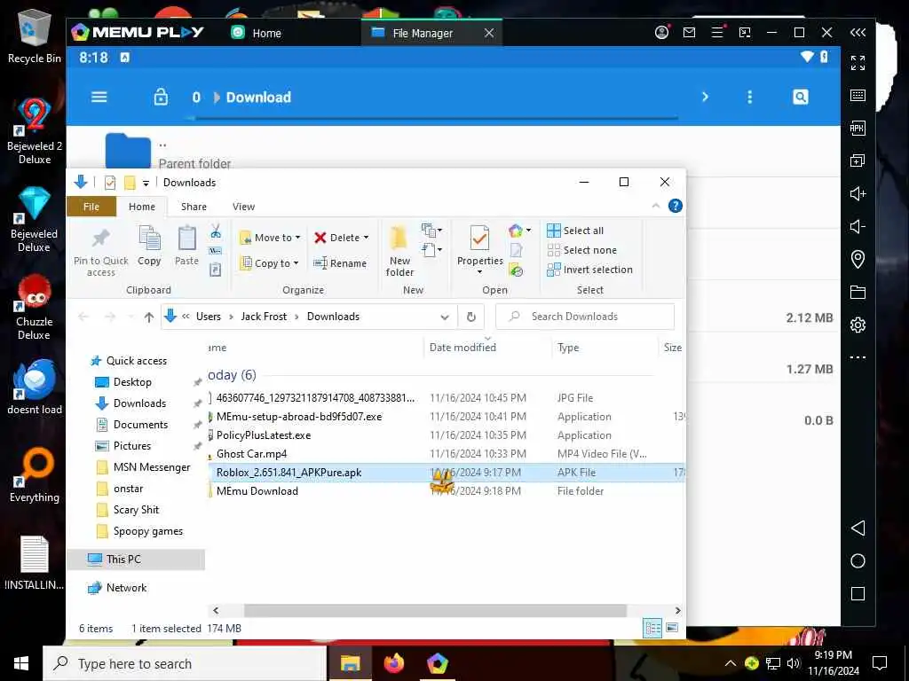Collapse MEmu sidebar triple-chevron
This screenshot has width=909, height=681.
(858, 33)
